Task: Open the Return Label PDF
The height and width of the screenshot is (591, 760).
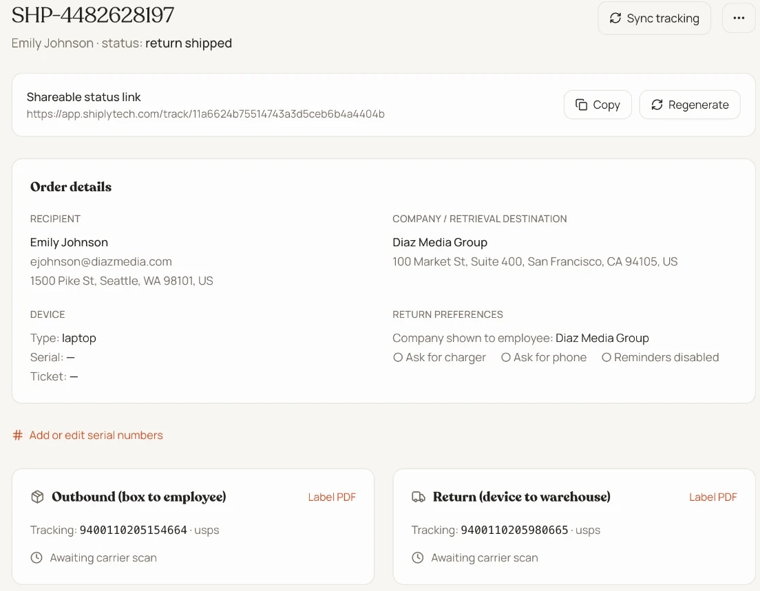Action: click(713, 497)
